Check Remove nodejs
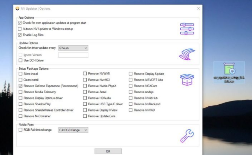Screen dimensions: 252x155 coord(131,92)
